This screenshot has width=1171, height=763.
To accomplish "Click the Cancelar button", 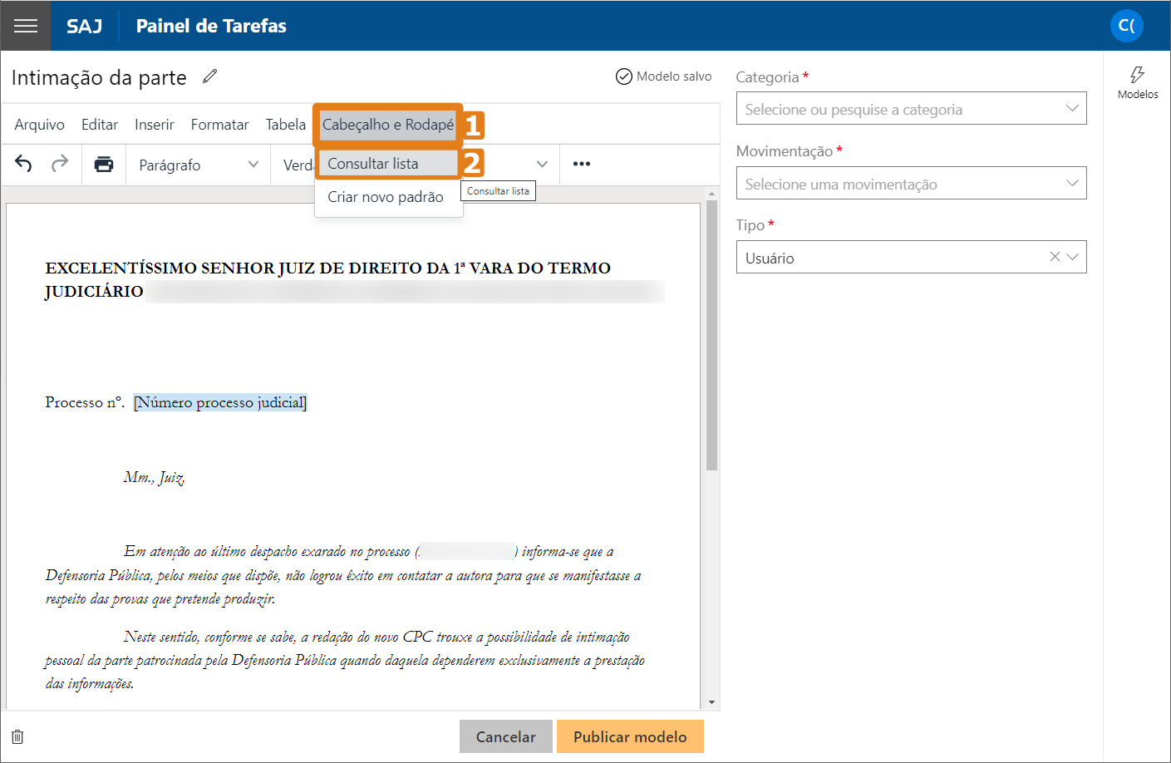I will click(505, 736).
